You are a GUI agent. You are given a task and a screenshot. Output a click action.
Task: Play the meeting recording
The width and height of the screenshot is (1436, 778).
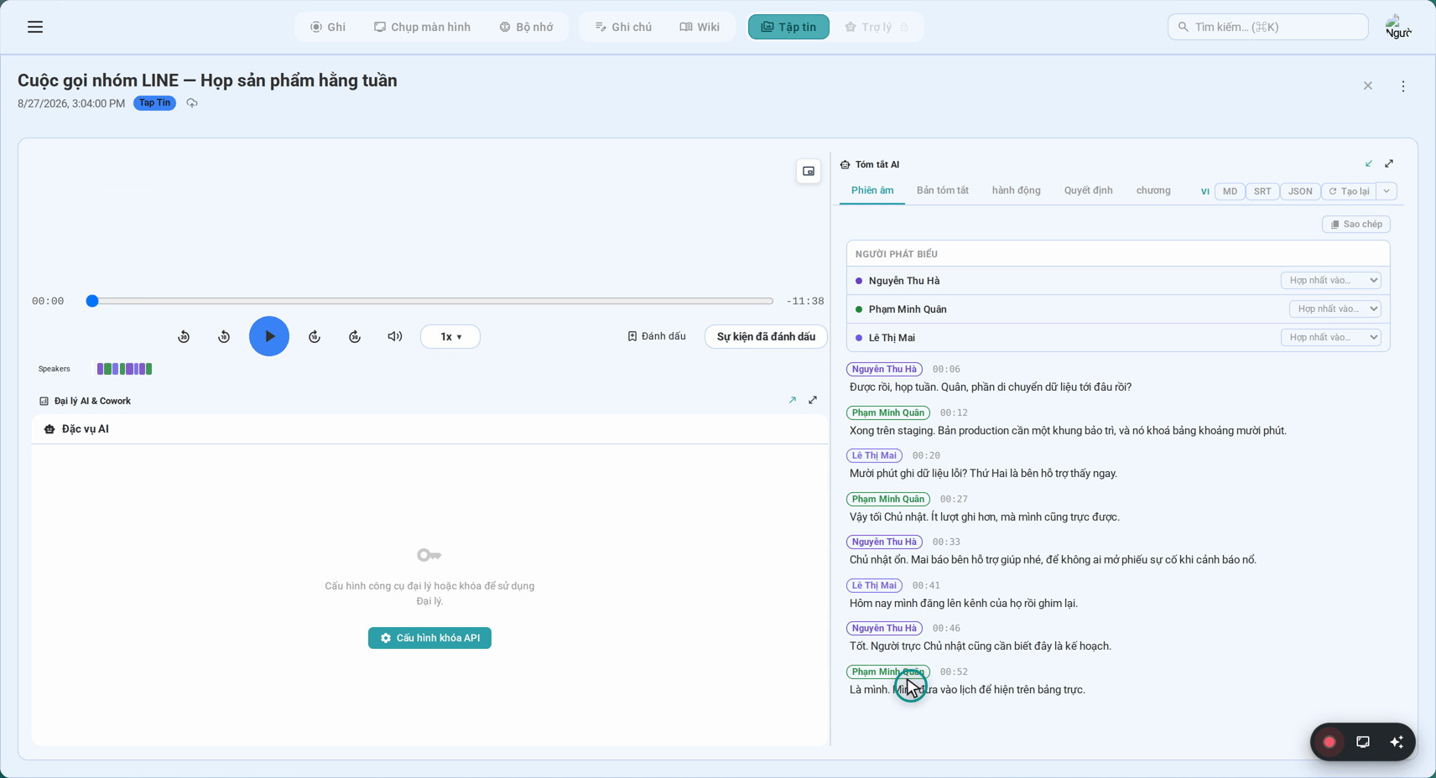click(x=269, y=336)
